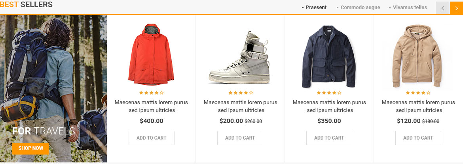Click the star rating under the red jacket
Viewport: 463px width, 164px height.
click(x=151, y=93)
